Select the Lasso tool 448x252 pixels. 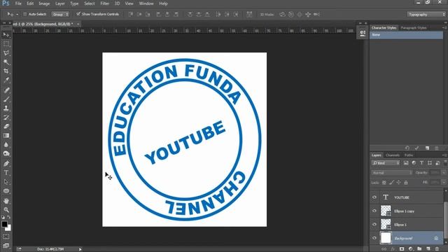pyautogui.click(x=6, y=53)
